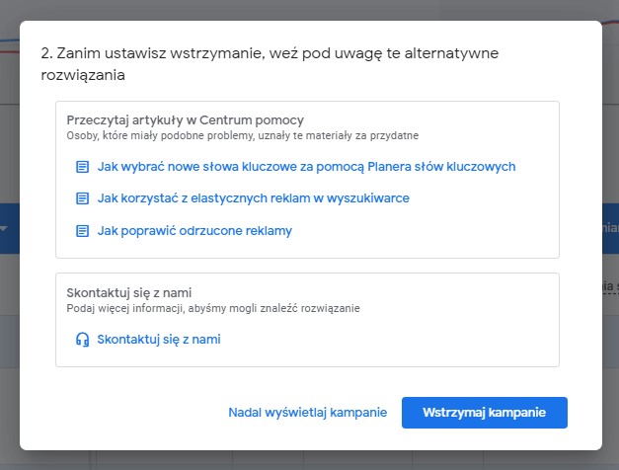This screenshot has height=470, width=619.
Task: Open 'Jak korzystać z elastycznych reklam' link
Action: (253, 198)
